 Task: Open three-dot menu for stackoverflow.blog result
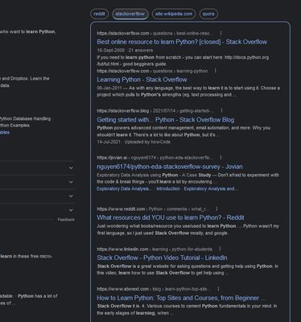tap(221, 110)
